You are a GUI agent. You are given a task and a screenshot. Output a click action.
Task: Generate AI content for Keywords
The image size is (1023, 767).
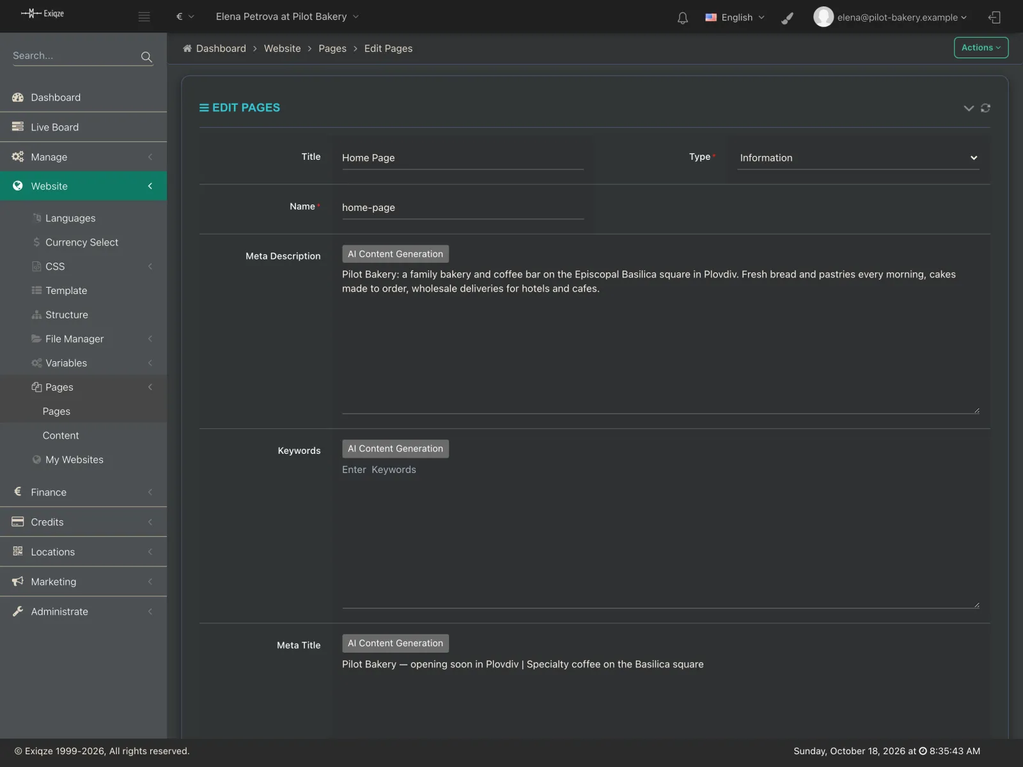[395, 449]
